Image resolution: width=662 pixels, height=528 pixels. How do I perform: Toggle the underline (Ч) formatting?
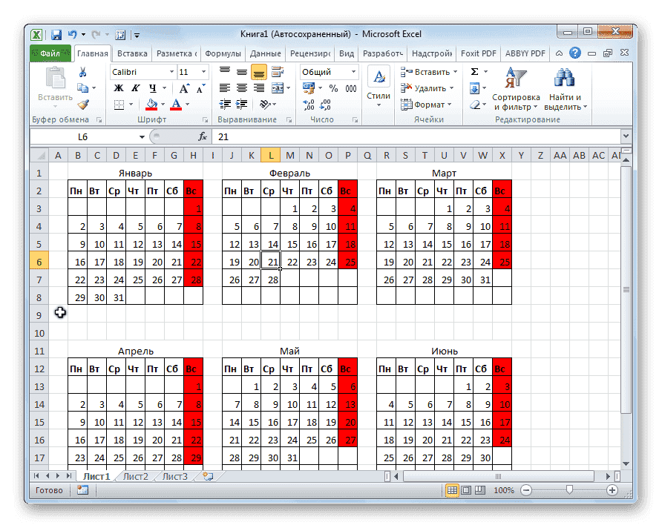click(153, 87)
